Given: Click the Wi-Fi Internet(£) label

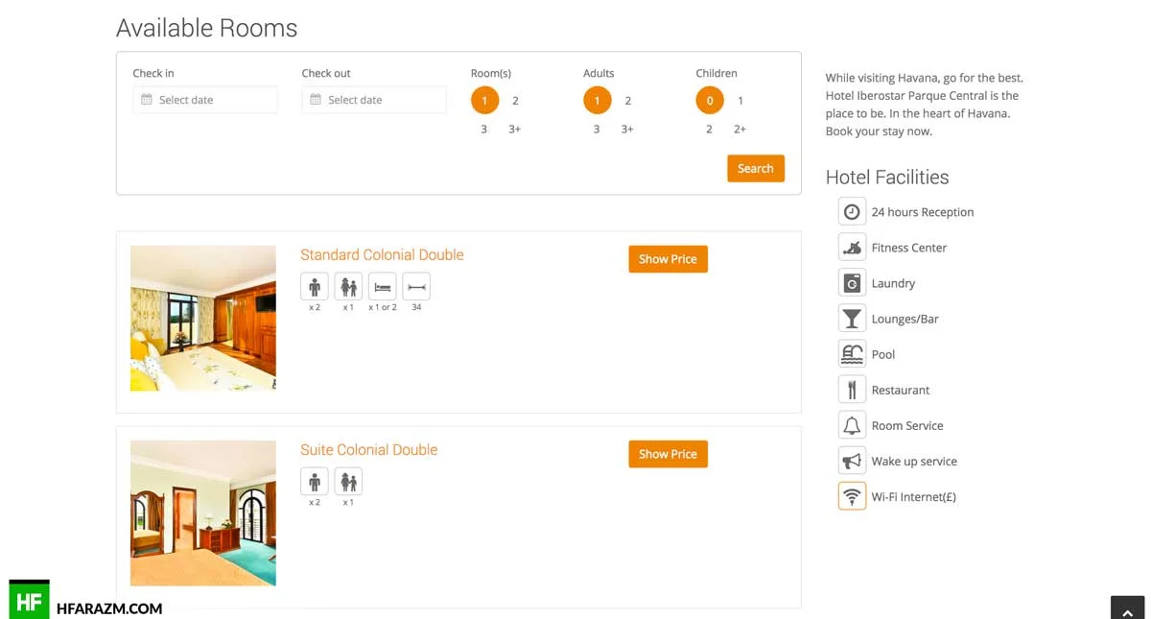Looking at the screenshot, I should point(913,496).
